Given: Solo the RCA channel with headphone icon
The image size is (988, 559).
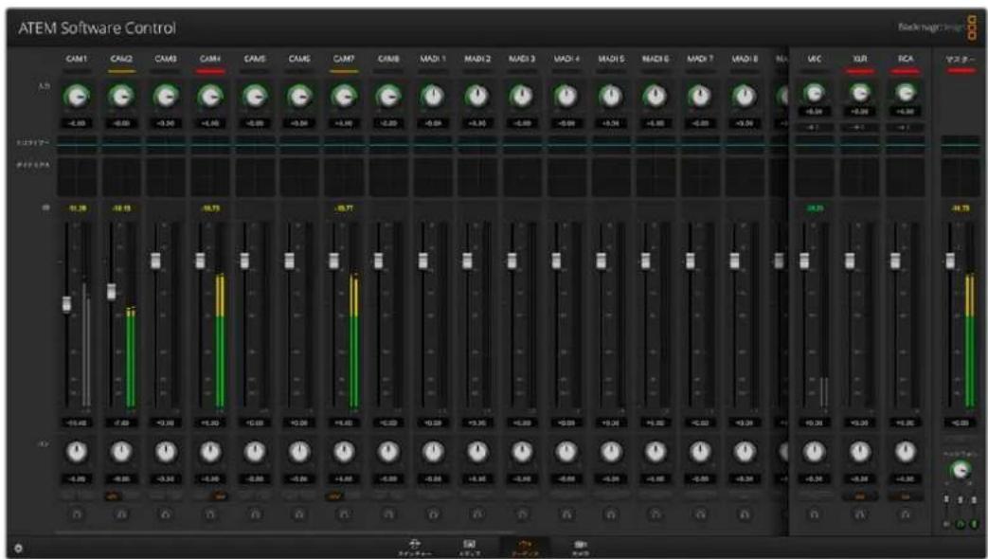Looking at the screenshot, I should pyautogui.click(x=906, y=514).
